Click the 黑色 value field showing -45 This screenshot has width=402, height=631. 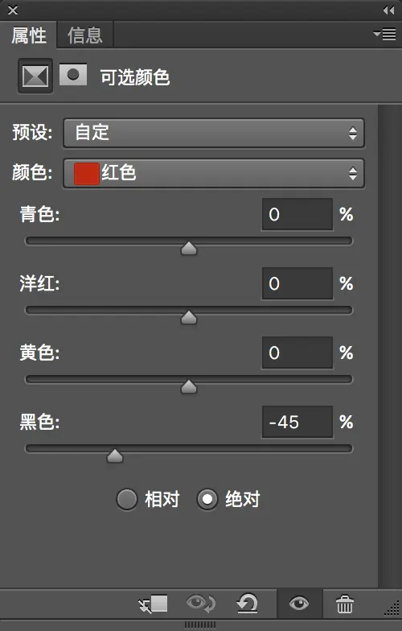tap(297, 422)
